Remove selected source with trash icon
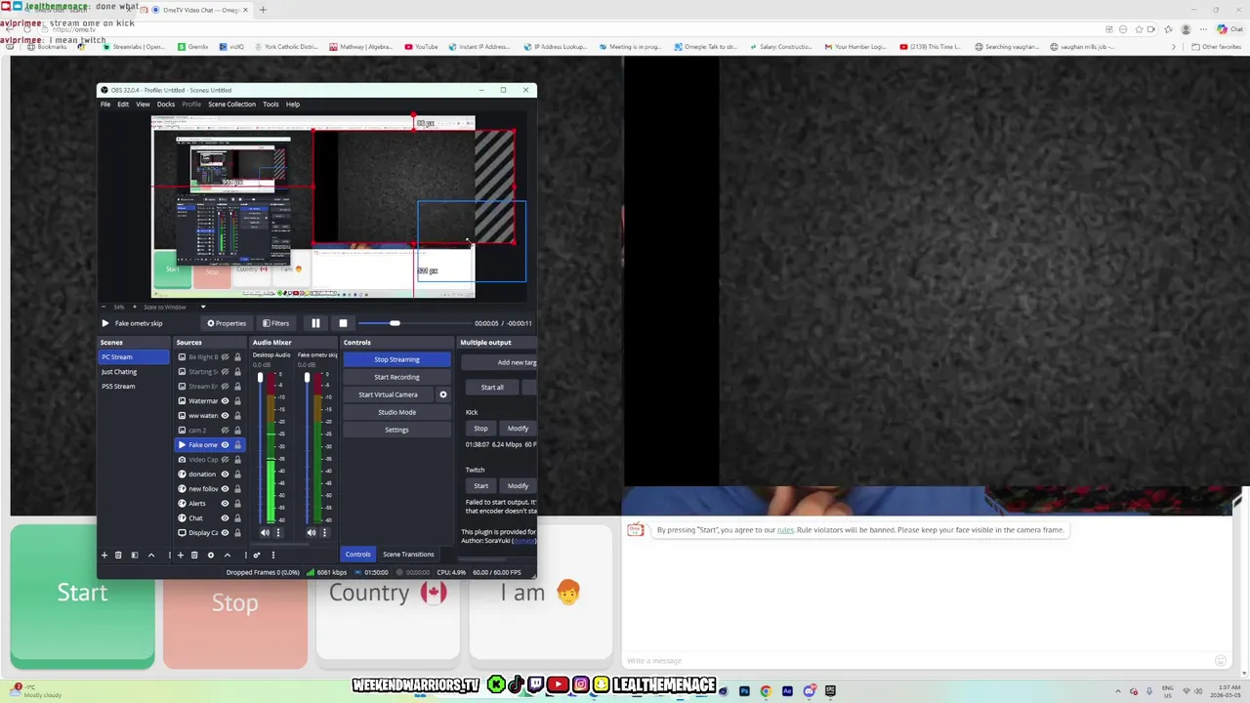 pos(194,555)
